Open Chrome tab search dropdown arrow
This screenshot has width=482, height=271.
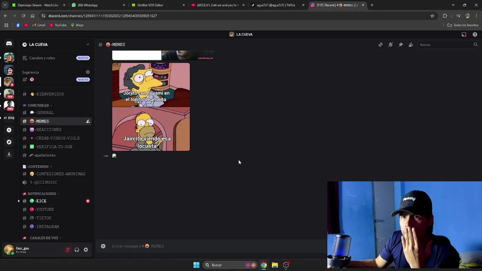[x=5, y=5]
